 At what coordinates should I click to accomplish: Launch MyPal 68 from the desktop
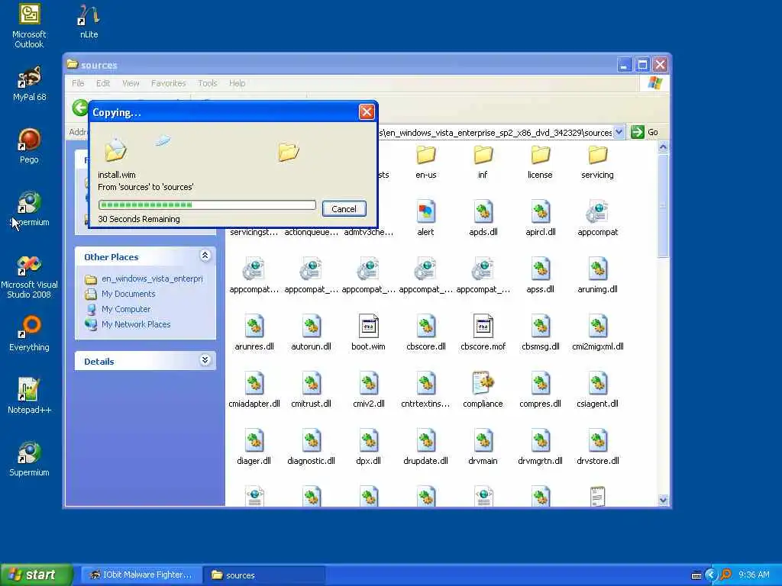30,84
